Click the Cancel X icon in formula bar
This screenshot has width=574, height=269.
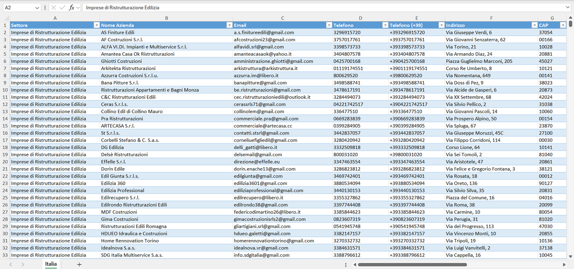click(x=54, y=8)
